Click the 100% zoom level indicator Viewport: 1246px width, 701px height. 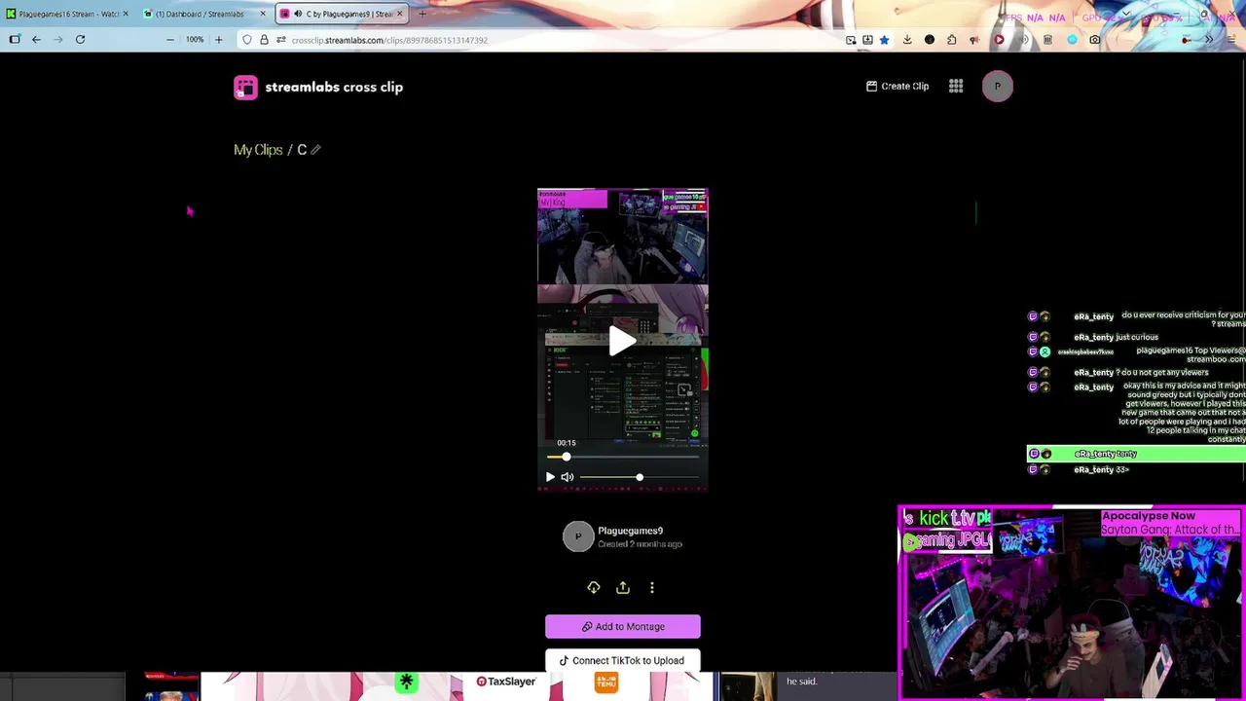pyautogui.click(x=195, y=40)
